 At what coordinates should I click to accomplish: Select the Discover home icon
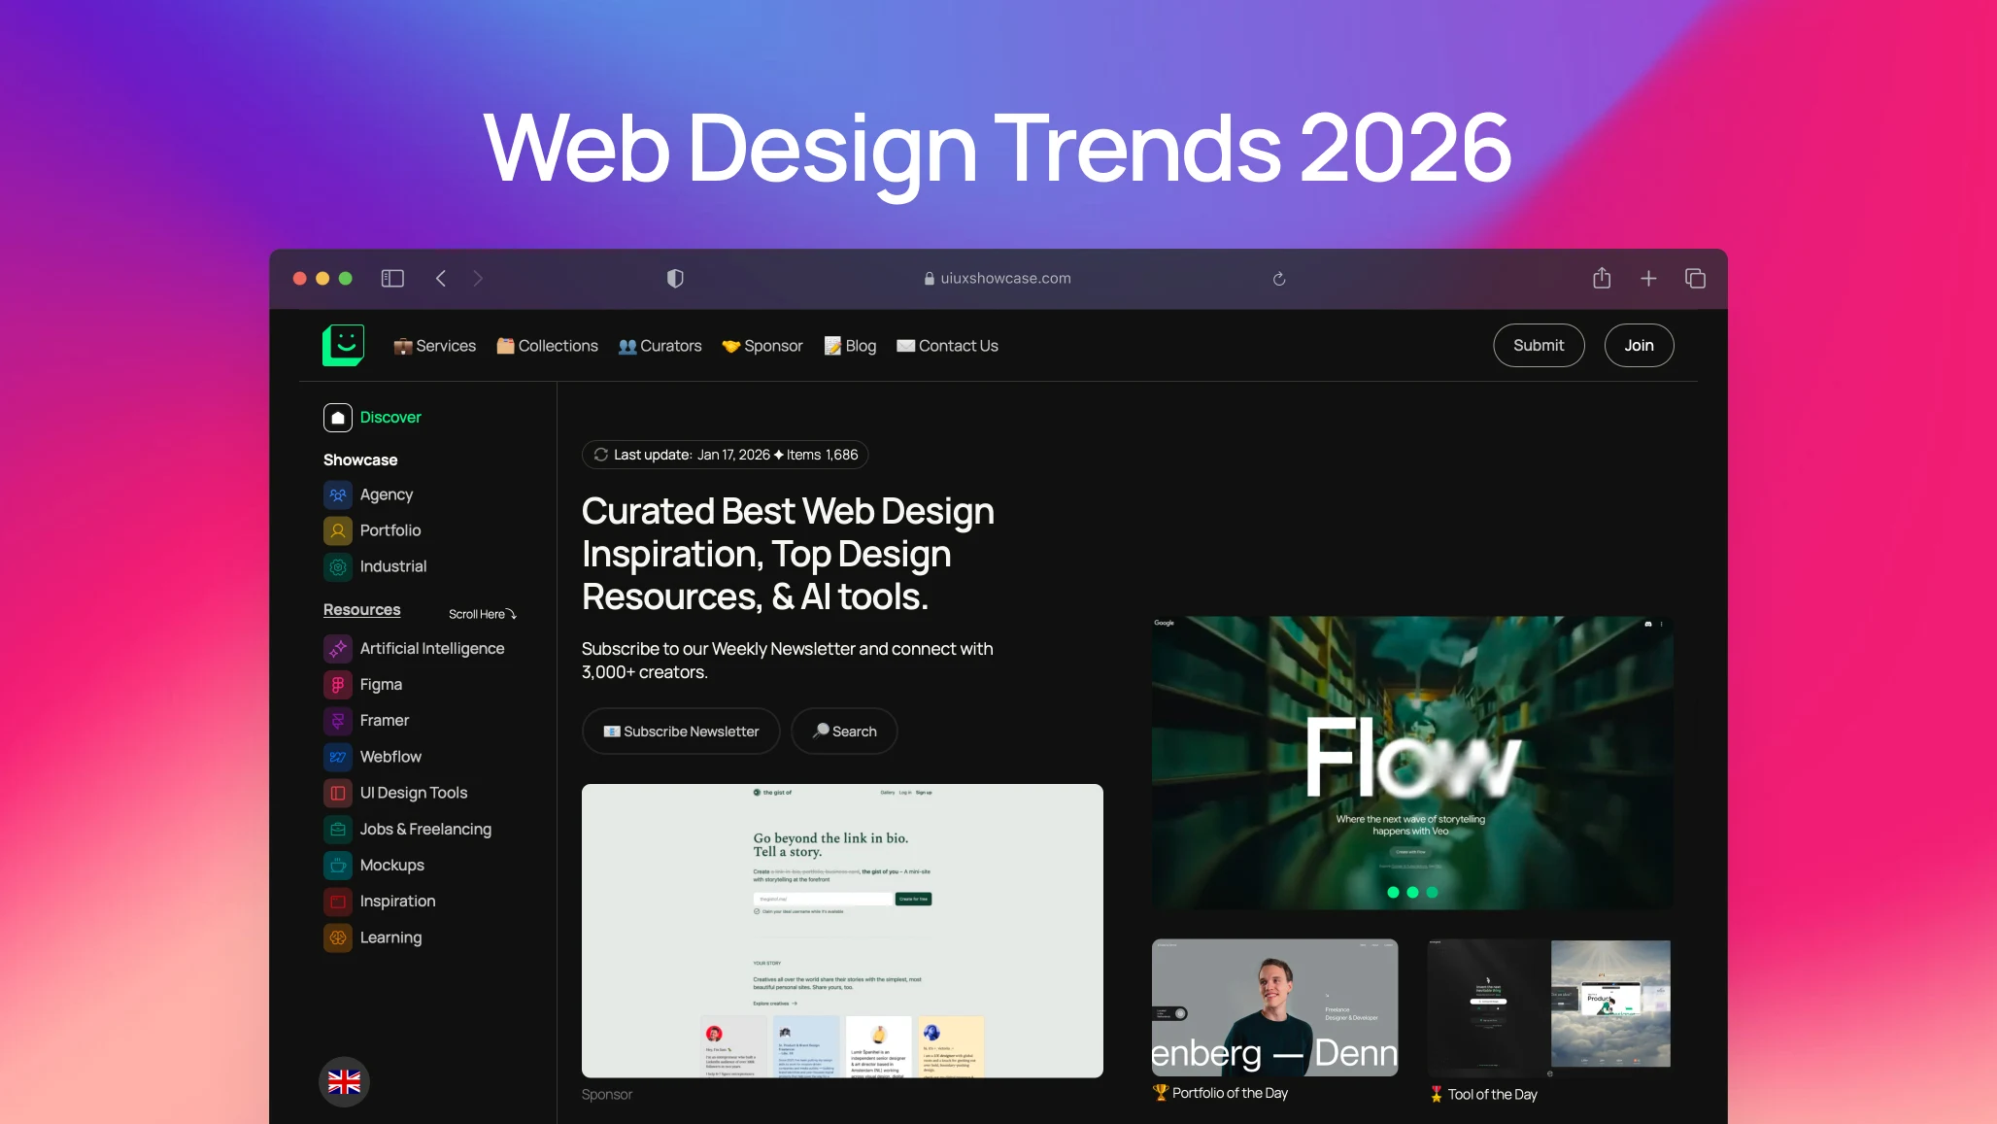click(337, 417)
